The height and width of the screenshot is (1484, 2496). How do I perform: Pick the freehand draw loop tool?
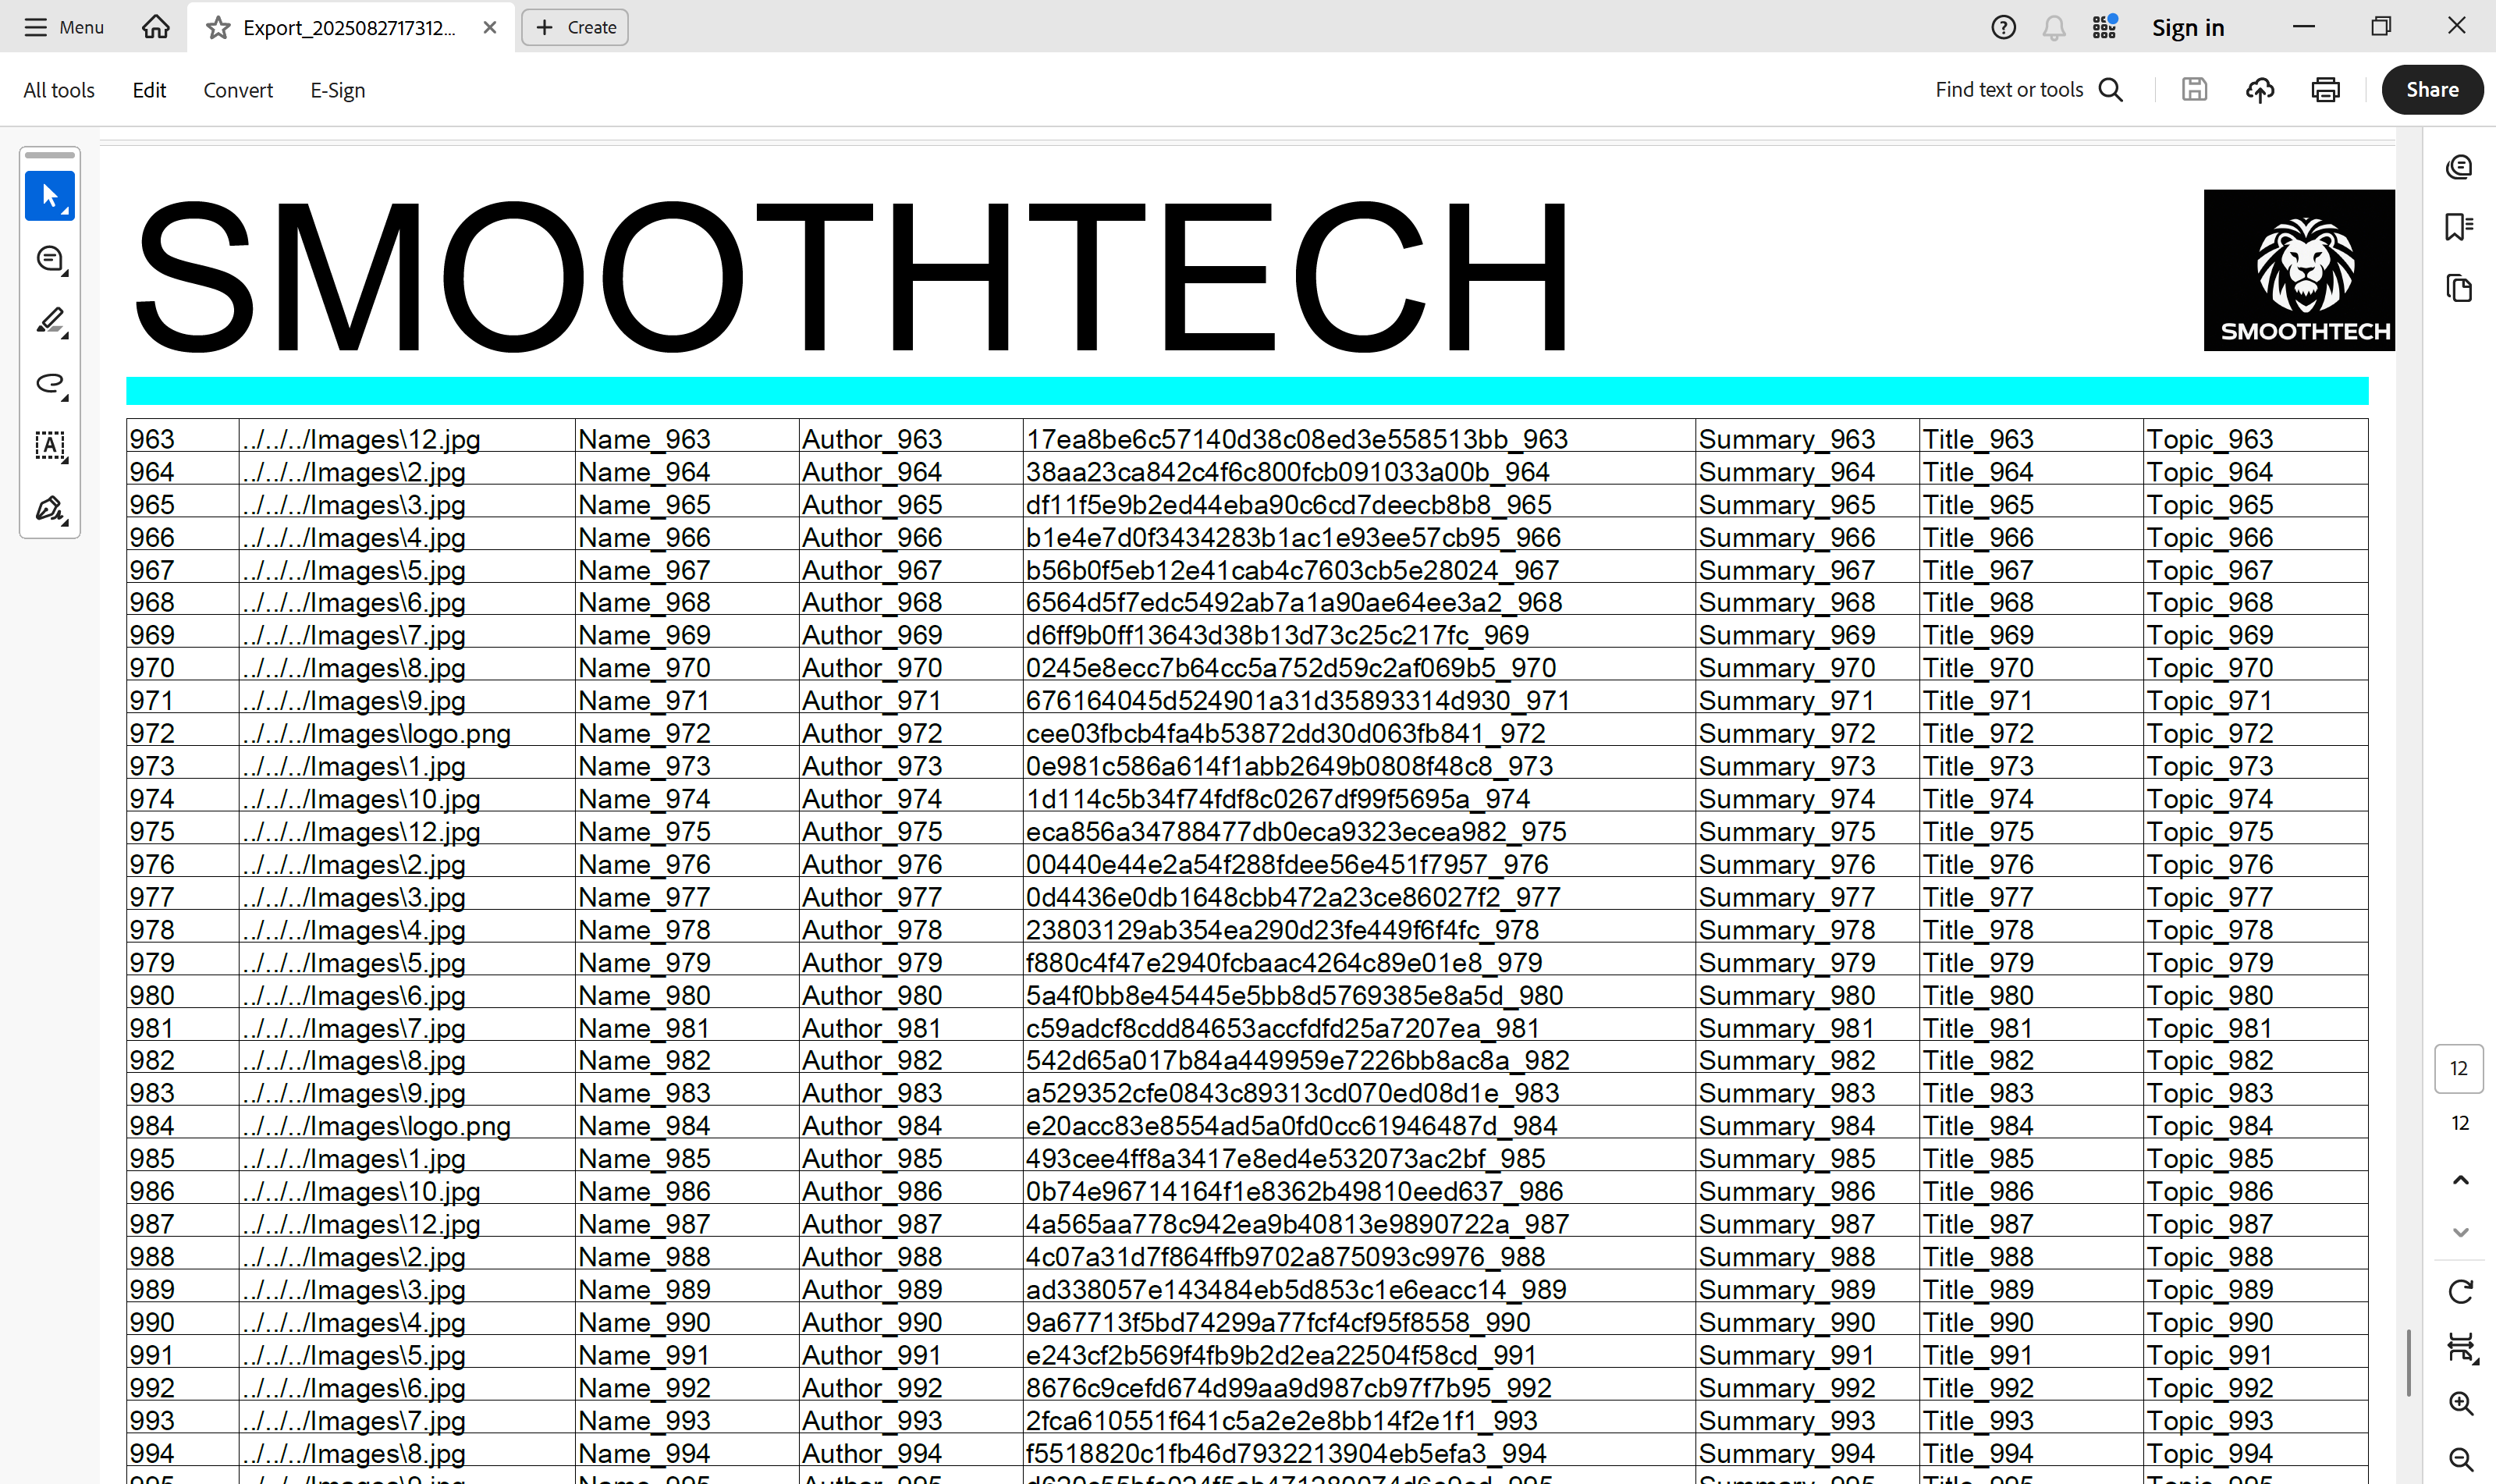(49, 384)
